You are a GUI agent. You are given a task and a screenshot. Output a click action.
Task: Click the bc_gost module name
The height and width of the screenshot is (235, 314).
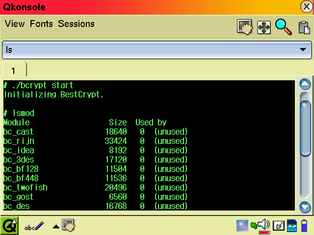point(19,197)
